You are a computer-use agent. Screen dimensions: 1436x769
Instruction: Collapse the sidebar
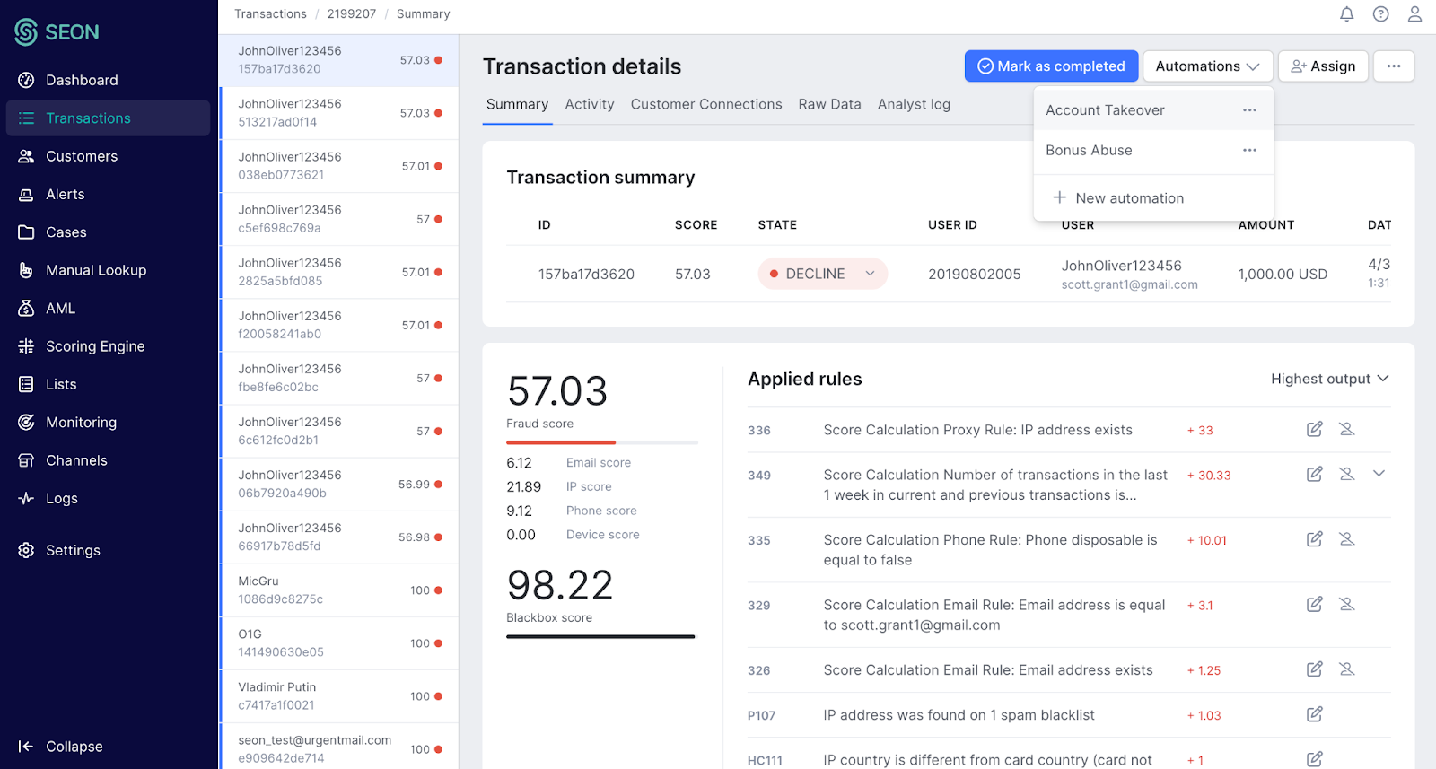(x=60, y=747)
